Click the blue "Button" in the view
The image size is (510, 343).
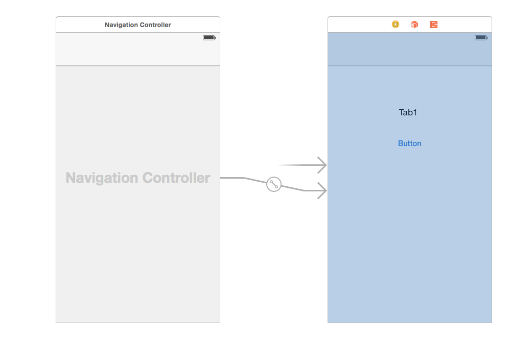(410, 143)
